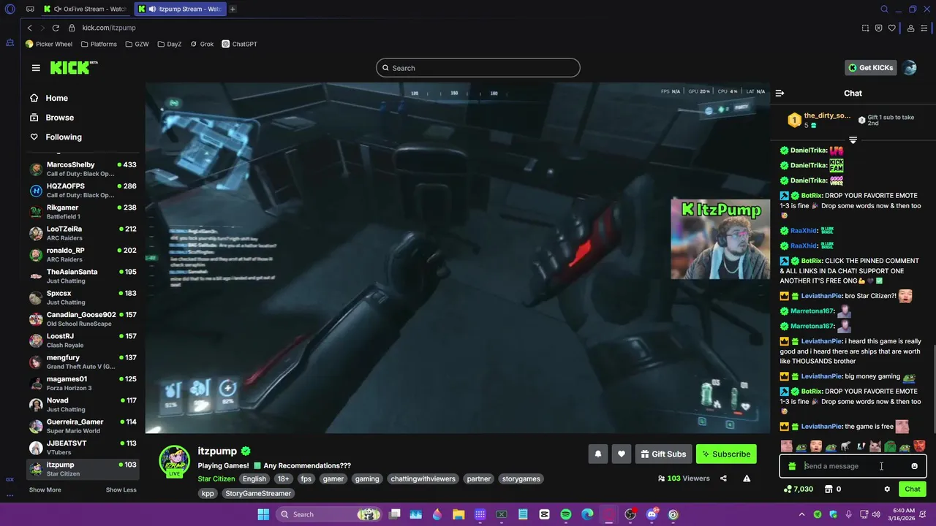Viewport: 936px width, 526px height.
Task: Open the chat settings gear
Action: pyautogui.click(x=887, y=489)
